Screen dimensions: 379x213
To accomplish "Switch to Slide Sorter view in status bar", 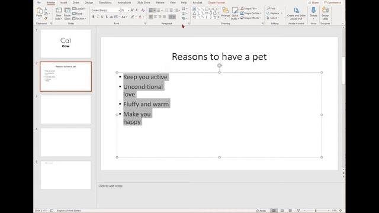I will point(282,211).
